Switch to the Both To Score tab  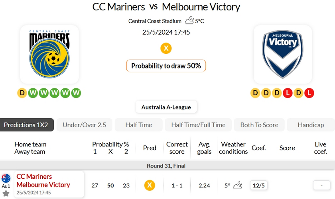[259, 125]
